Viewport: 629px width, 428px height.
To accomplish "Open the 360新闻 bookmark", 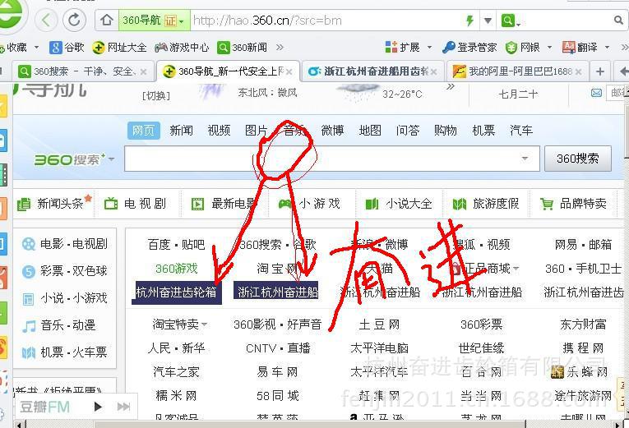I will (242, 48).
